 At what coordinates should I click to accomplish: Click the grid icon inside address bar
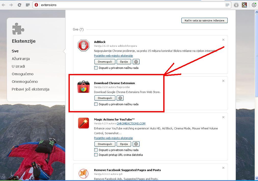point(227,5)
